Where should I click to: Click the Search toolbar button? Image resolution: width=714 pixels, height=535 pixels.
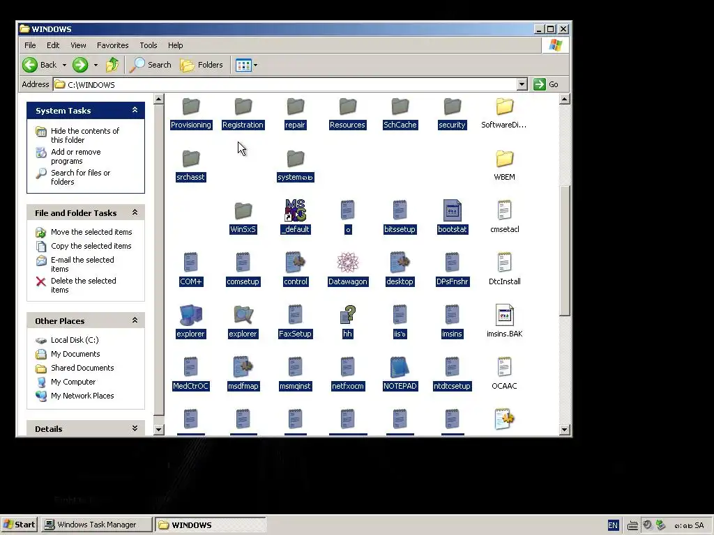pos(151,65)
